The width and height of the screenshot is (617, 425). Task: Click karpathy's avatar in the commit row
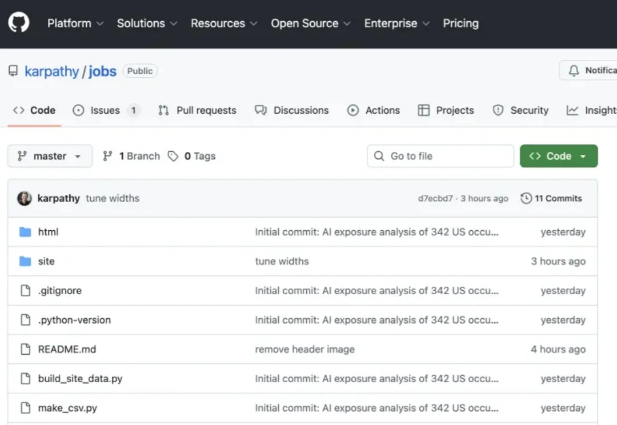point(24,198)
